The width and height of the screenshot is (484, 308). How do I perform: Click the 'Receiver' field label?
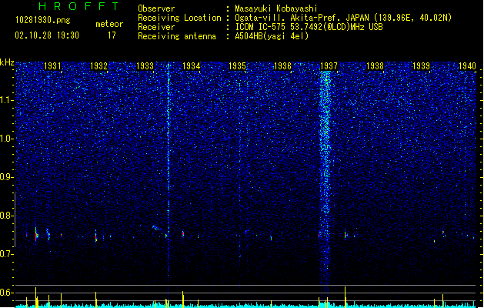point(156,27)
